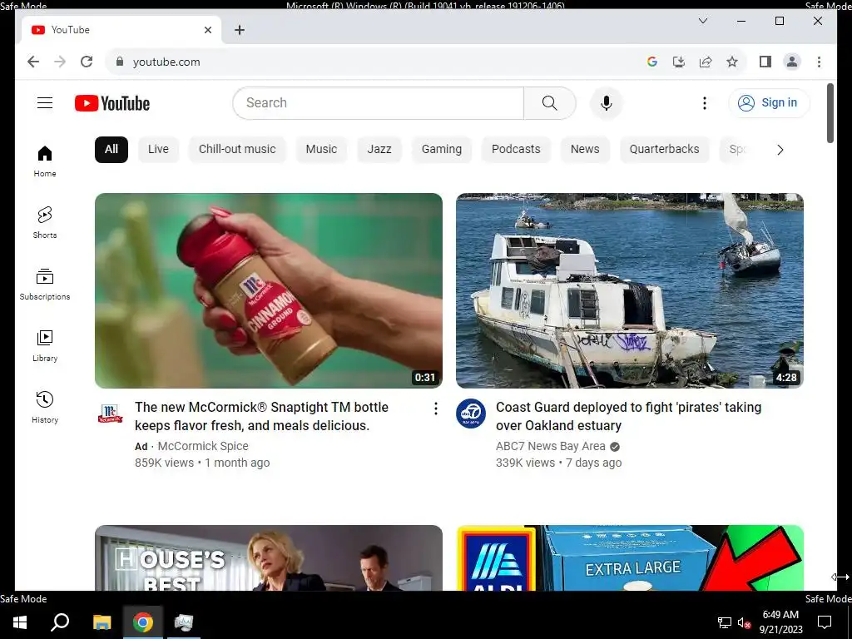
Task: Select the Gaming category chip
Action: coord(441,150)
